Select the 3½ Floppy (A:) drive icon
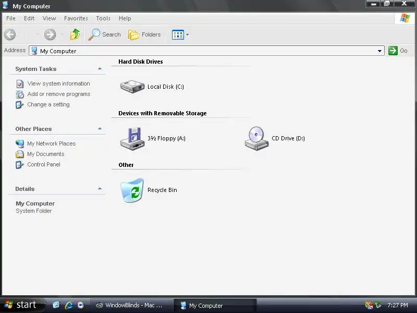This screenshot has width=417, height=313. click(x=132, y=138)
